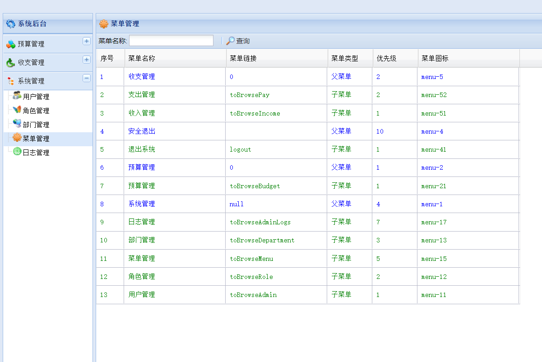This screenshot has height=362, width=542.
Task: Sort by the 菜单类型 column header
Action: [x=350, y=58]
